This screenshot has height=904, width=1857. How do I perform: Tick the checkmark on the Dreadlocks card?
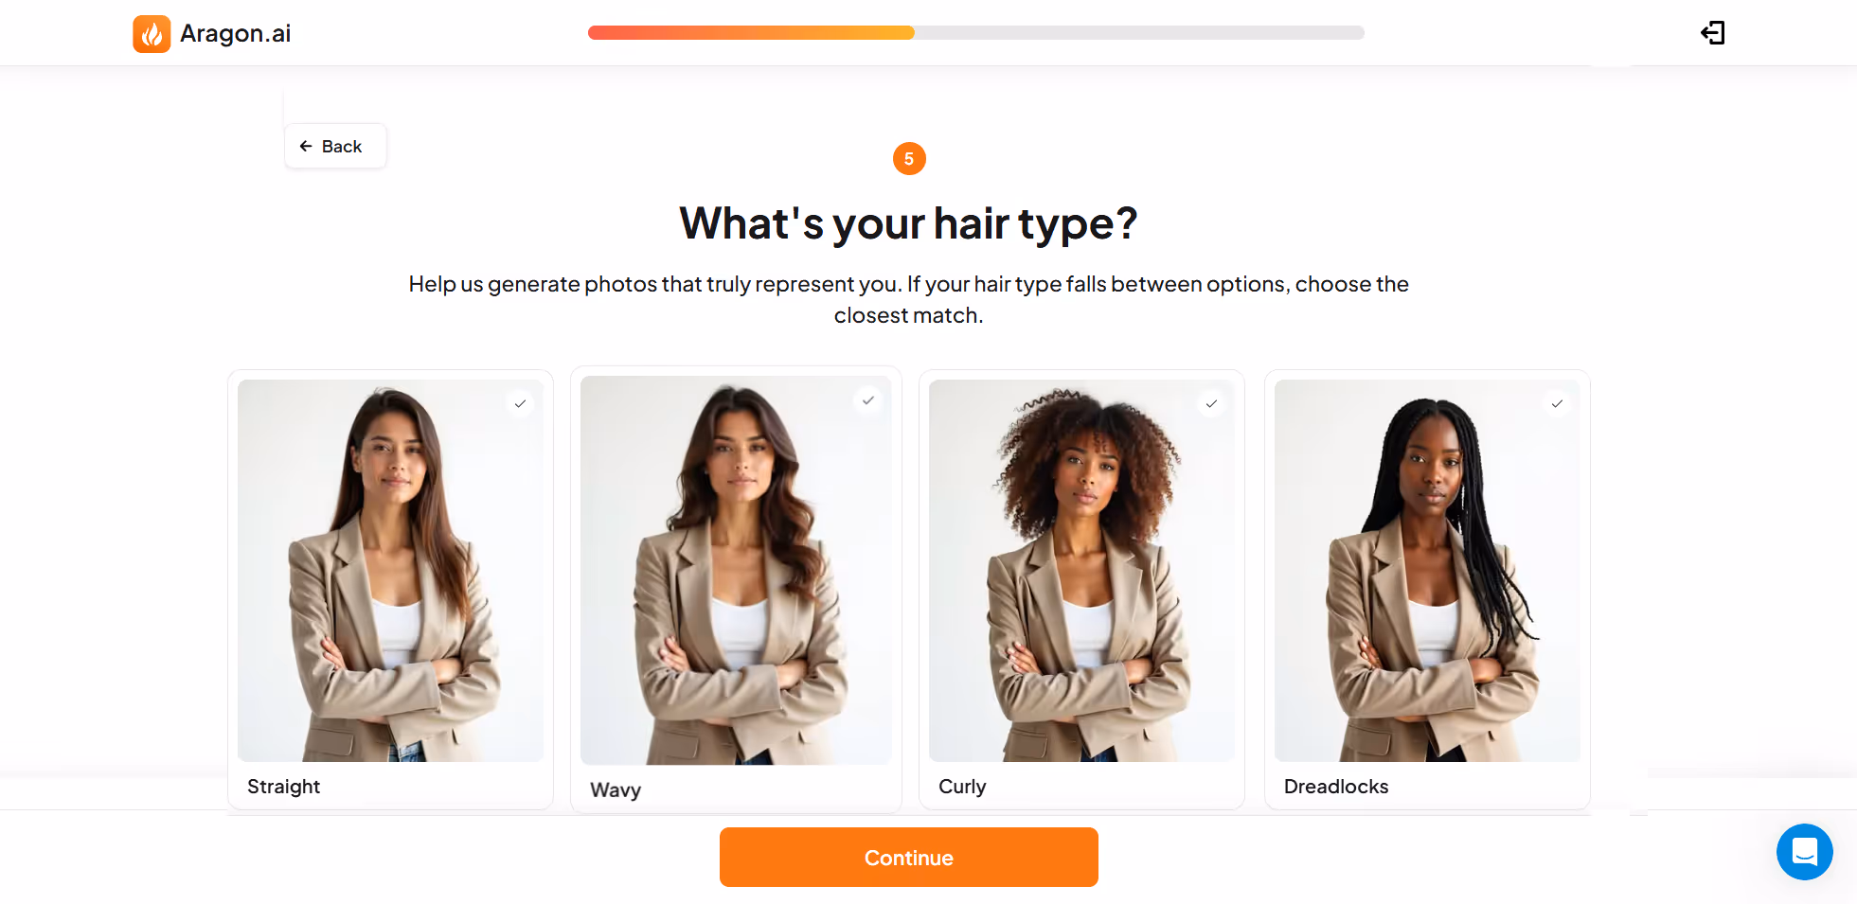(x=1557, y=404)
